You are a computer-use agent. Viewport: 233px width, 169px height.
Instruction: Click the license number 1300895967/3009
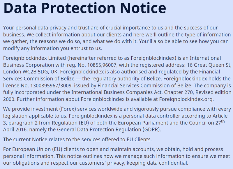pyautogui.click(x=51, y=85)
